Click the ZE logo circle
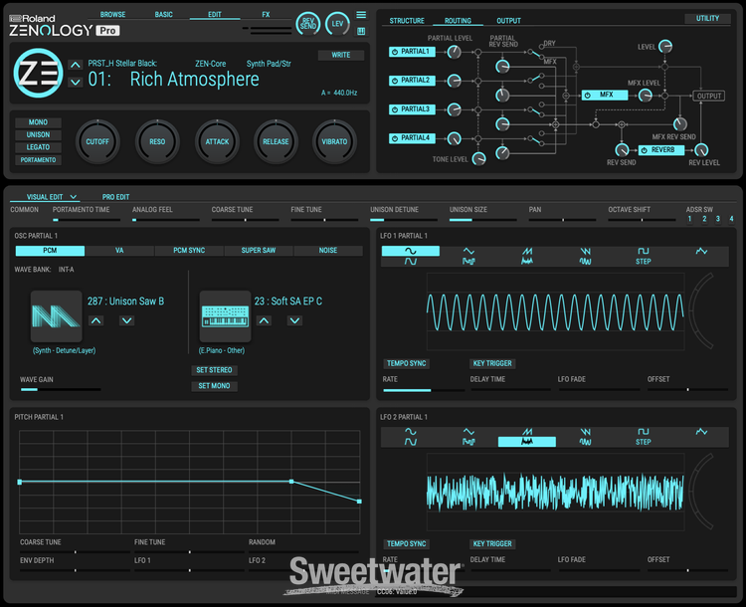 [38, 71]
